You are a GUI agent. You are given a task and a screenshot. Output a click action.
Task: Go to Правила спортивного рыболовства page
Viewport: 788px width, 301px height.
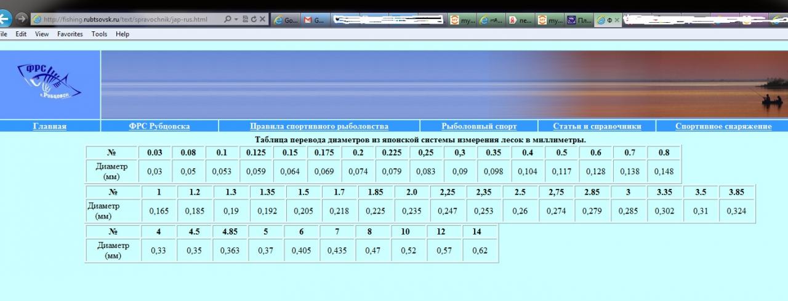click(x=319, y=126)
